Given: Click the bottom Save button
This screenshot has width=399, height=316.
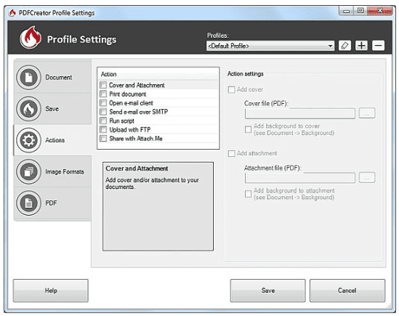Looking at the screenshot, I should [x=267, y=291].
